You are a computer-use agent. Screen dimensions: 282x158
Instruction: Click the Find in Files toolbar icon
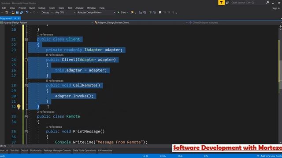click(x=132, y=12)
